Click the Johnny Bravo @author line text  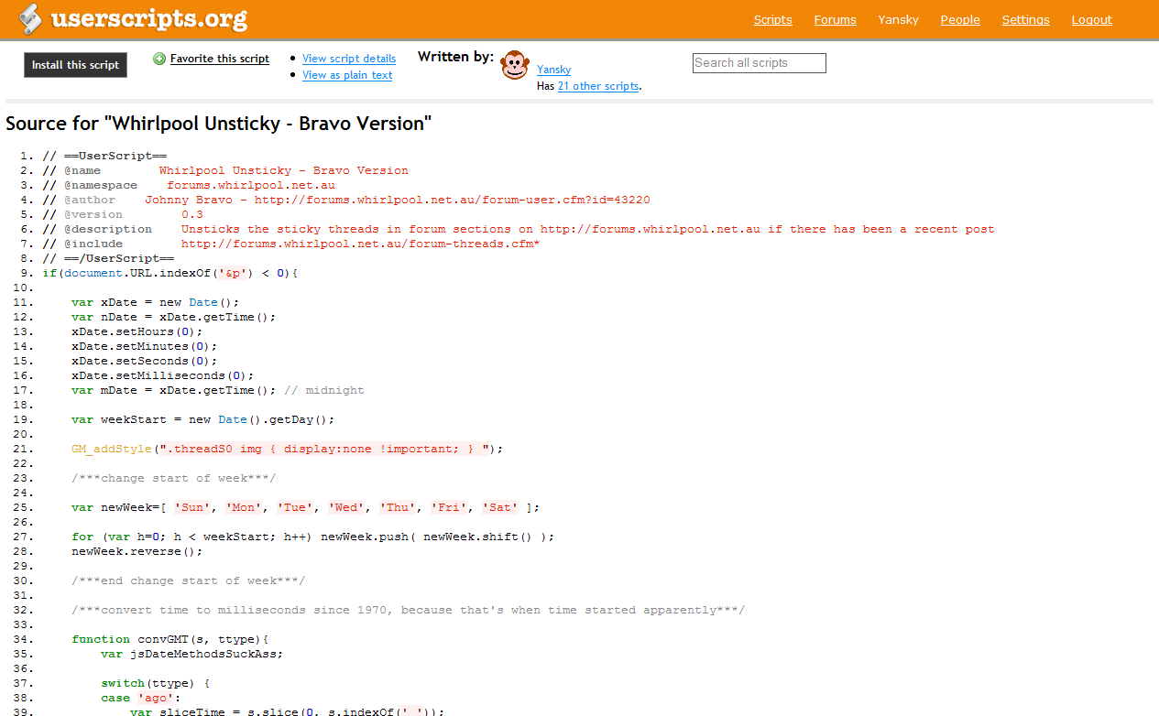point(398,200)
